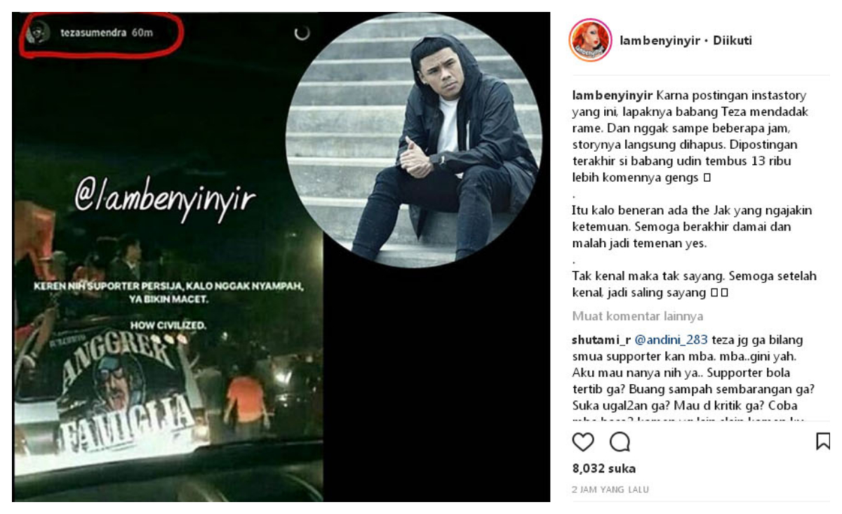Open lambenyinyir profile avatar
Viewport: 842px width, 514px height.
pyautogui.click(x=590, y=41)
